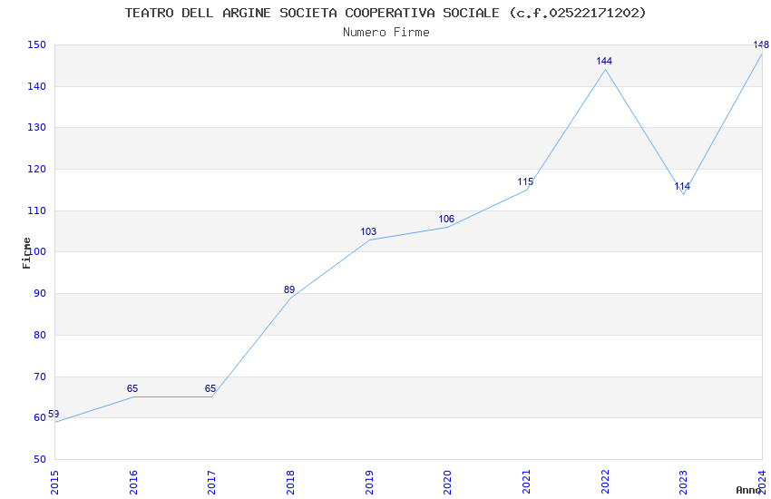The image size is (771, 499).
Task: Click the data label 114
Action: click(682, 186)
